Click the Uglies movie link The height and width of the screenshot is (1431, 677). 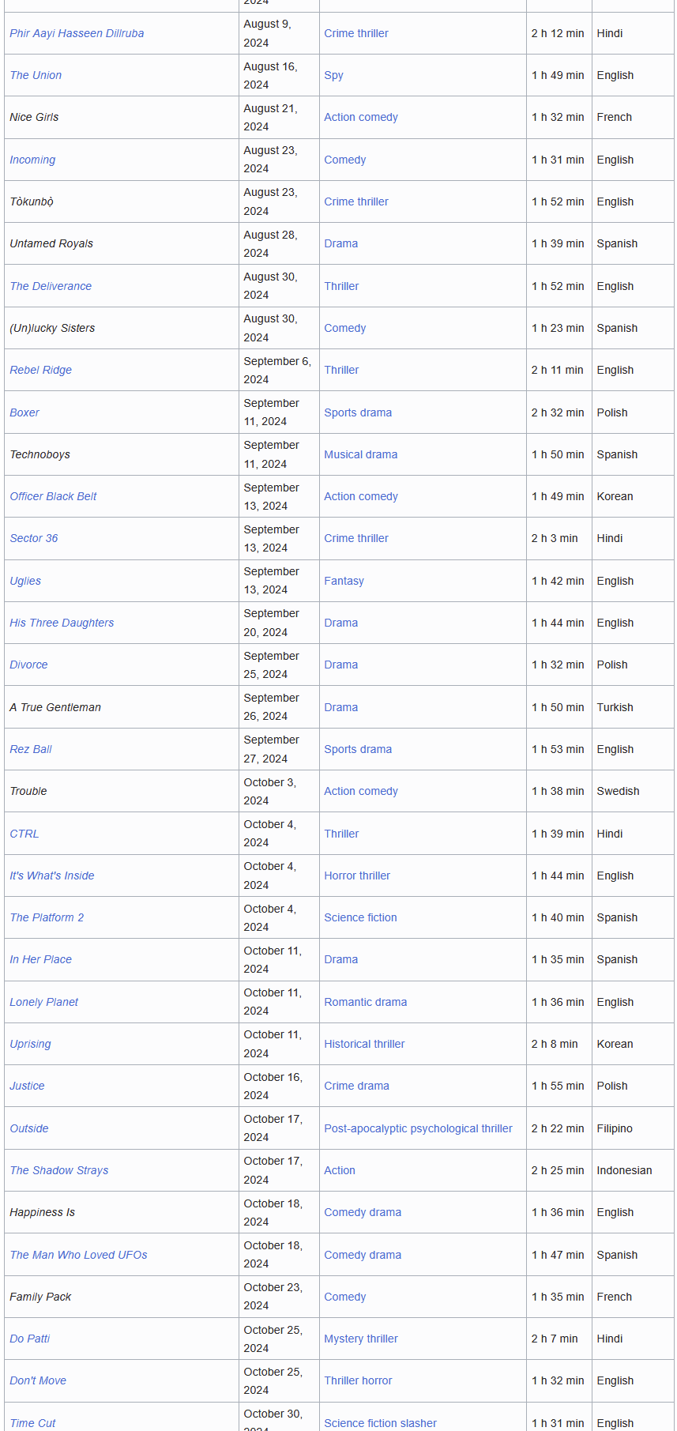coord(25,581)
